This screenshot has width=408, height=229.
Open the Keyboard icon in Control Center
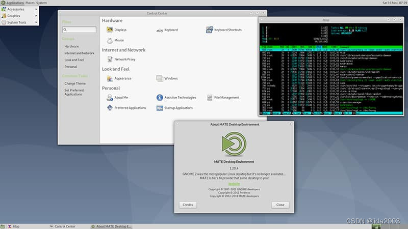pos(160,30)
